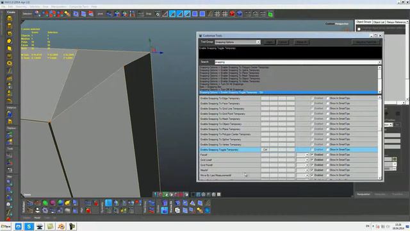Click the red cube icon in bottom toolbar
This screenshot has height=231, width=410.
(88, 210)
